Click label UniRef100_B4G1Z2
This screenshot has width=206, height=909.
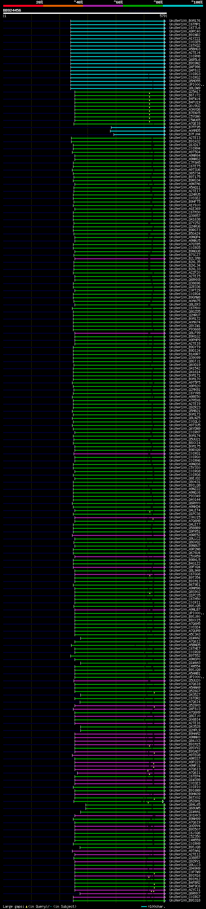tap(185, 564)
